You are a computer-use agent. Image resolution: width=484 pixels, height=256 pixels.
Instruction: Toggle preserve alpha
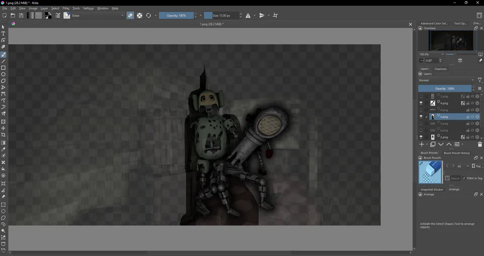pyautogui.click(x=139, y=16)
